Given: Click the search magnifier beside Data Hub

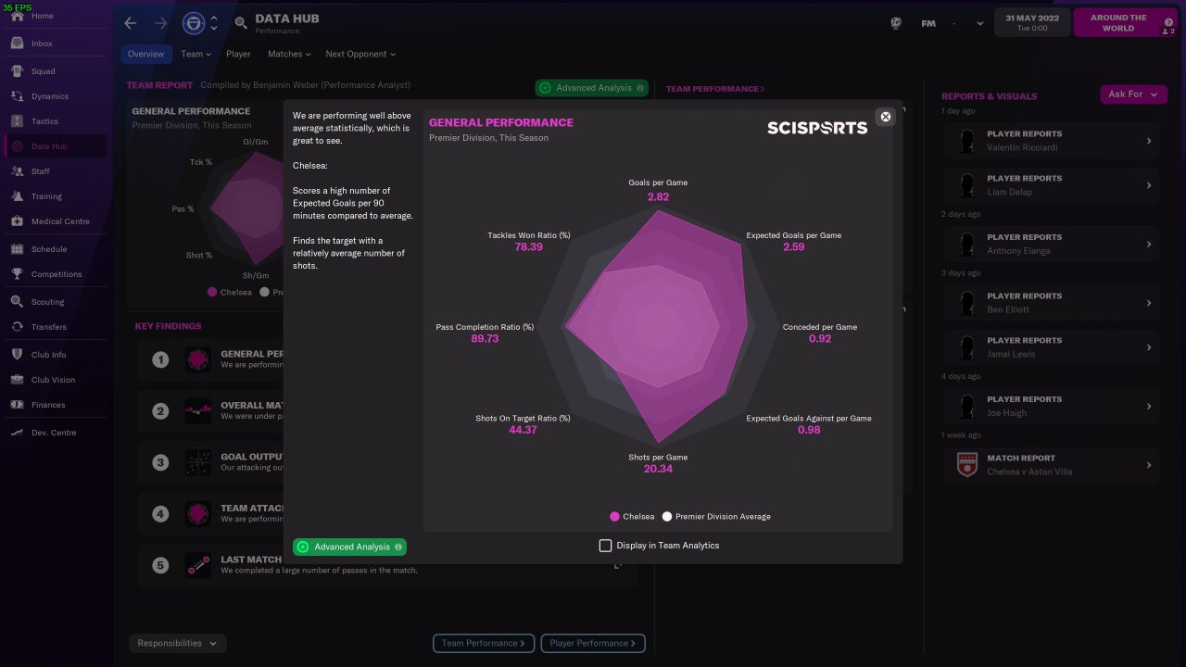Looking at the screenshot, I should 241,23.
